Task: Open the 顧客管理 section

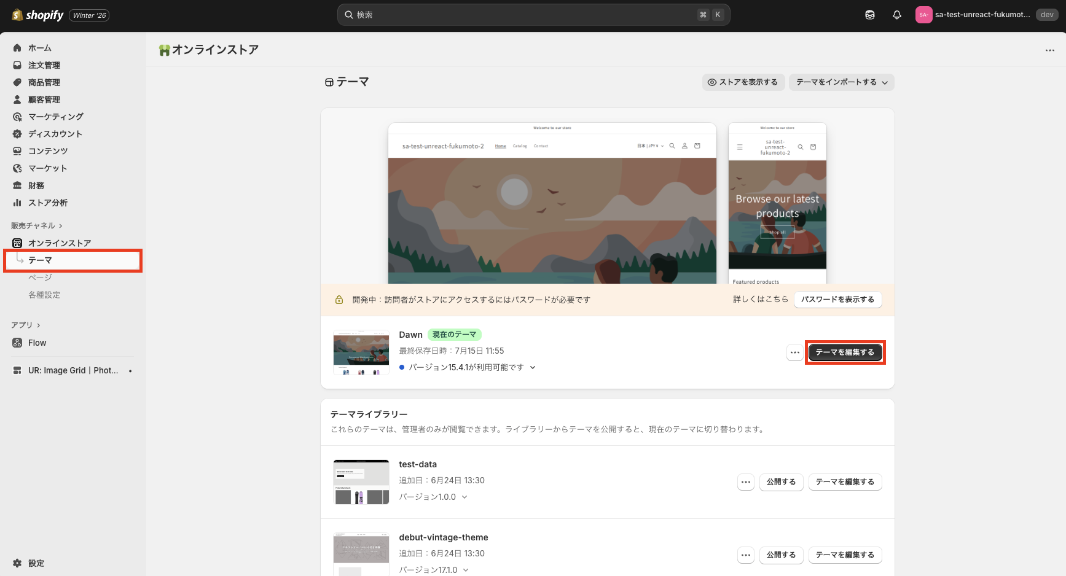Action: 44,99
